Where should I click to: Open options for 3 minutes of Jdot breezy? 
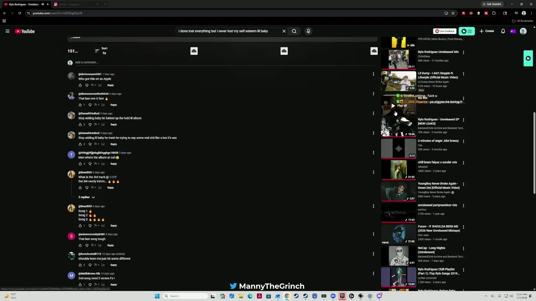(x=463, y=141)
